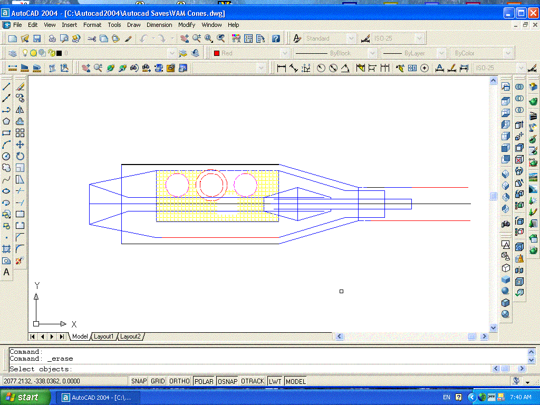The height and width of the screenshot is (405, 540).
Task: Click the vertical scrollbar thumb in drawing area
Action: 494,196
